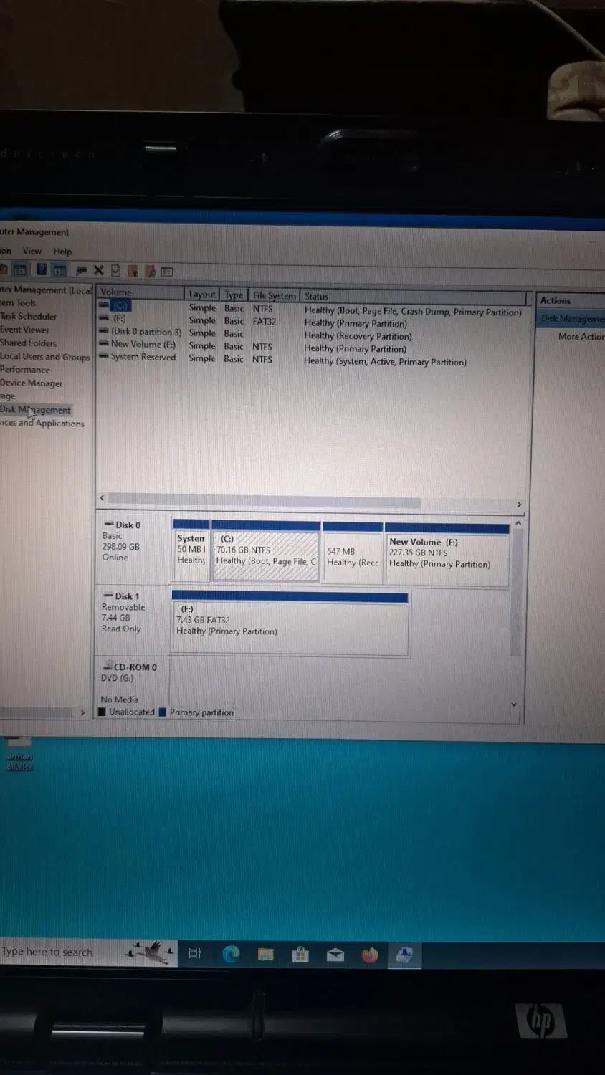This screenshot has width=605, height=1075.
Task: Select the (F:) volume row in list
Action: click(311, 320)
